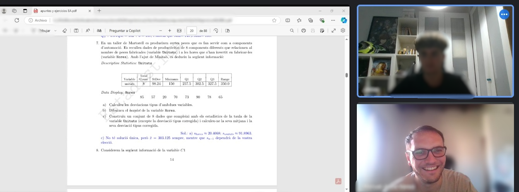Toggle fit to width view
Image resolution: width=519 pixels, height=192 pixels.
click(x=179, y=31)
